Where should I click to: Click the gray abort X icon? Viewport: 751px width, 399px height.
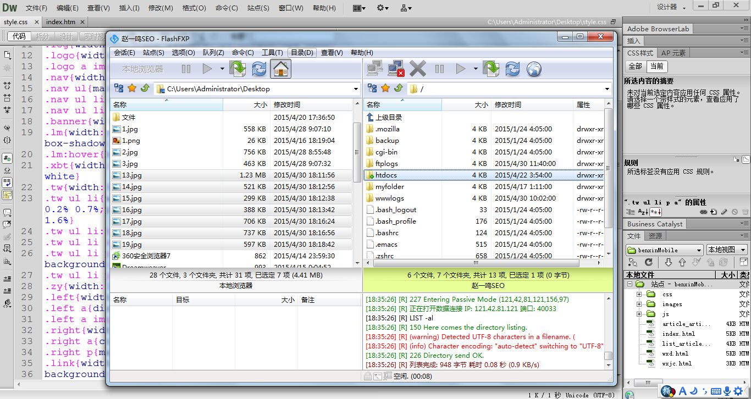pos(418,69)
